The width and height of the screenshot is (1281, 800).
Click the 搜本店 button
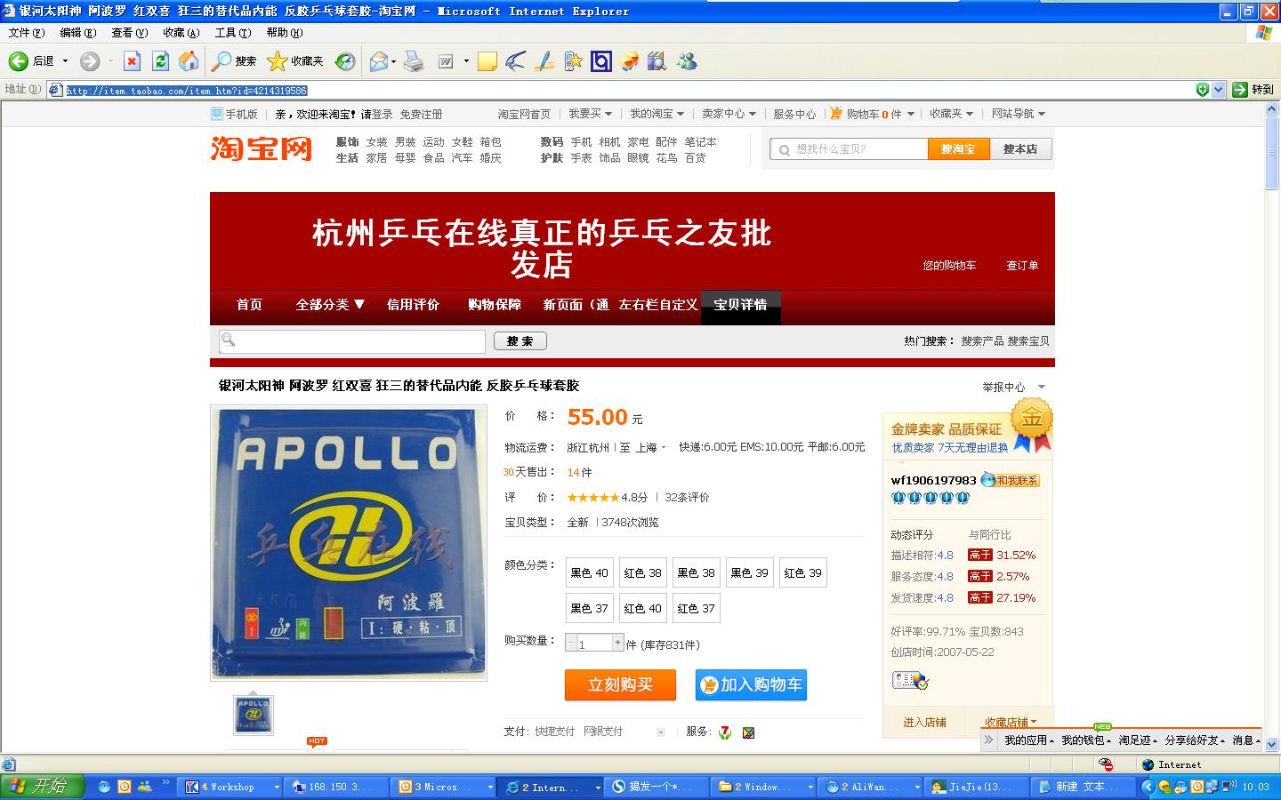[1020, 149]
